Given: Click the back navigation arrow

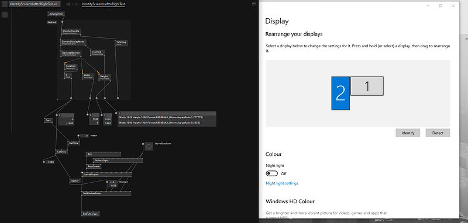Looking at the screenshot, I should [68, 4].
